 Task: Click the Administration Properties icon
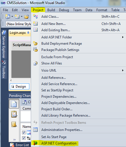tap(35, 130)
